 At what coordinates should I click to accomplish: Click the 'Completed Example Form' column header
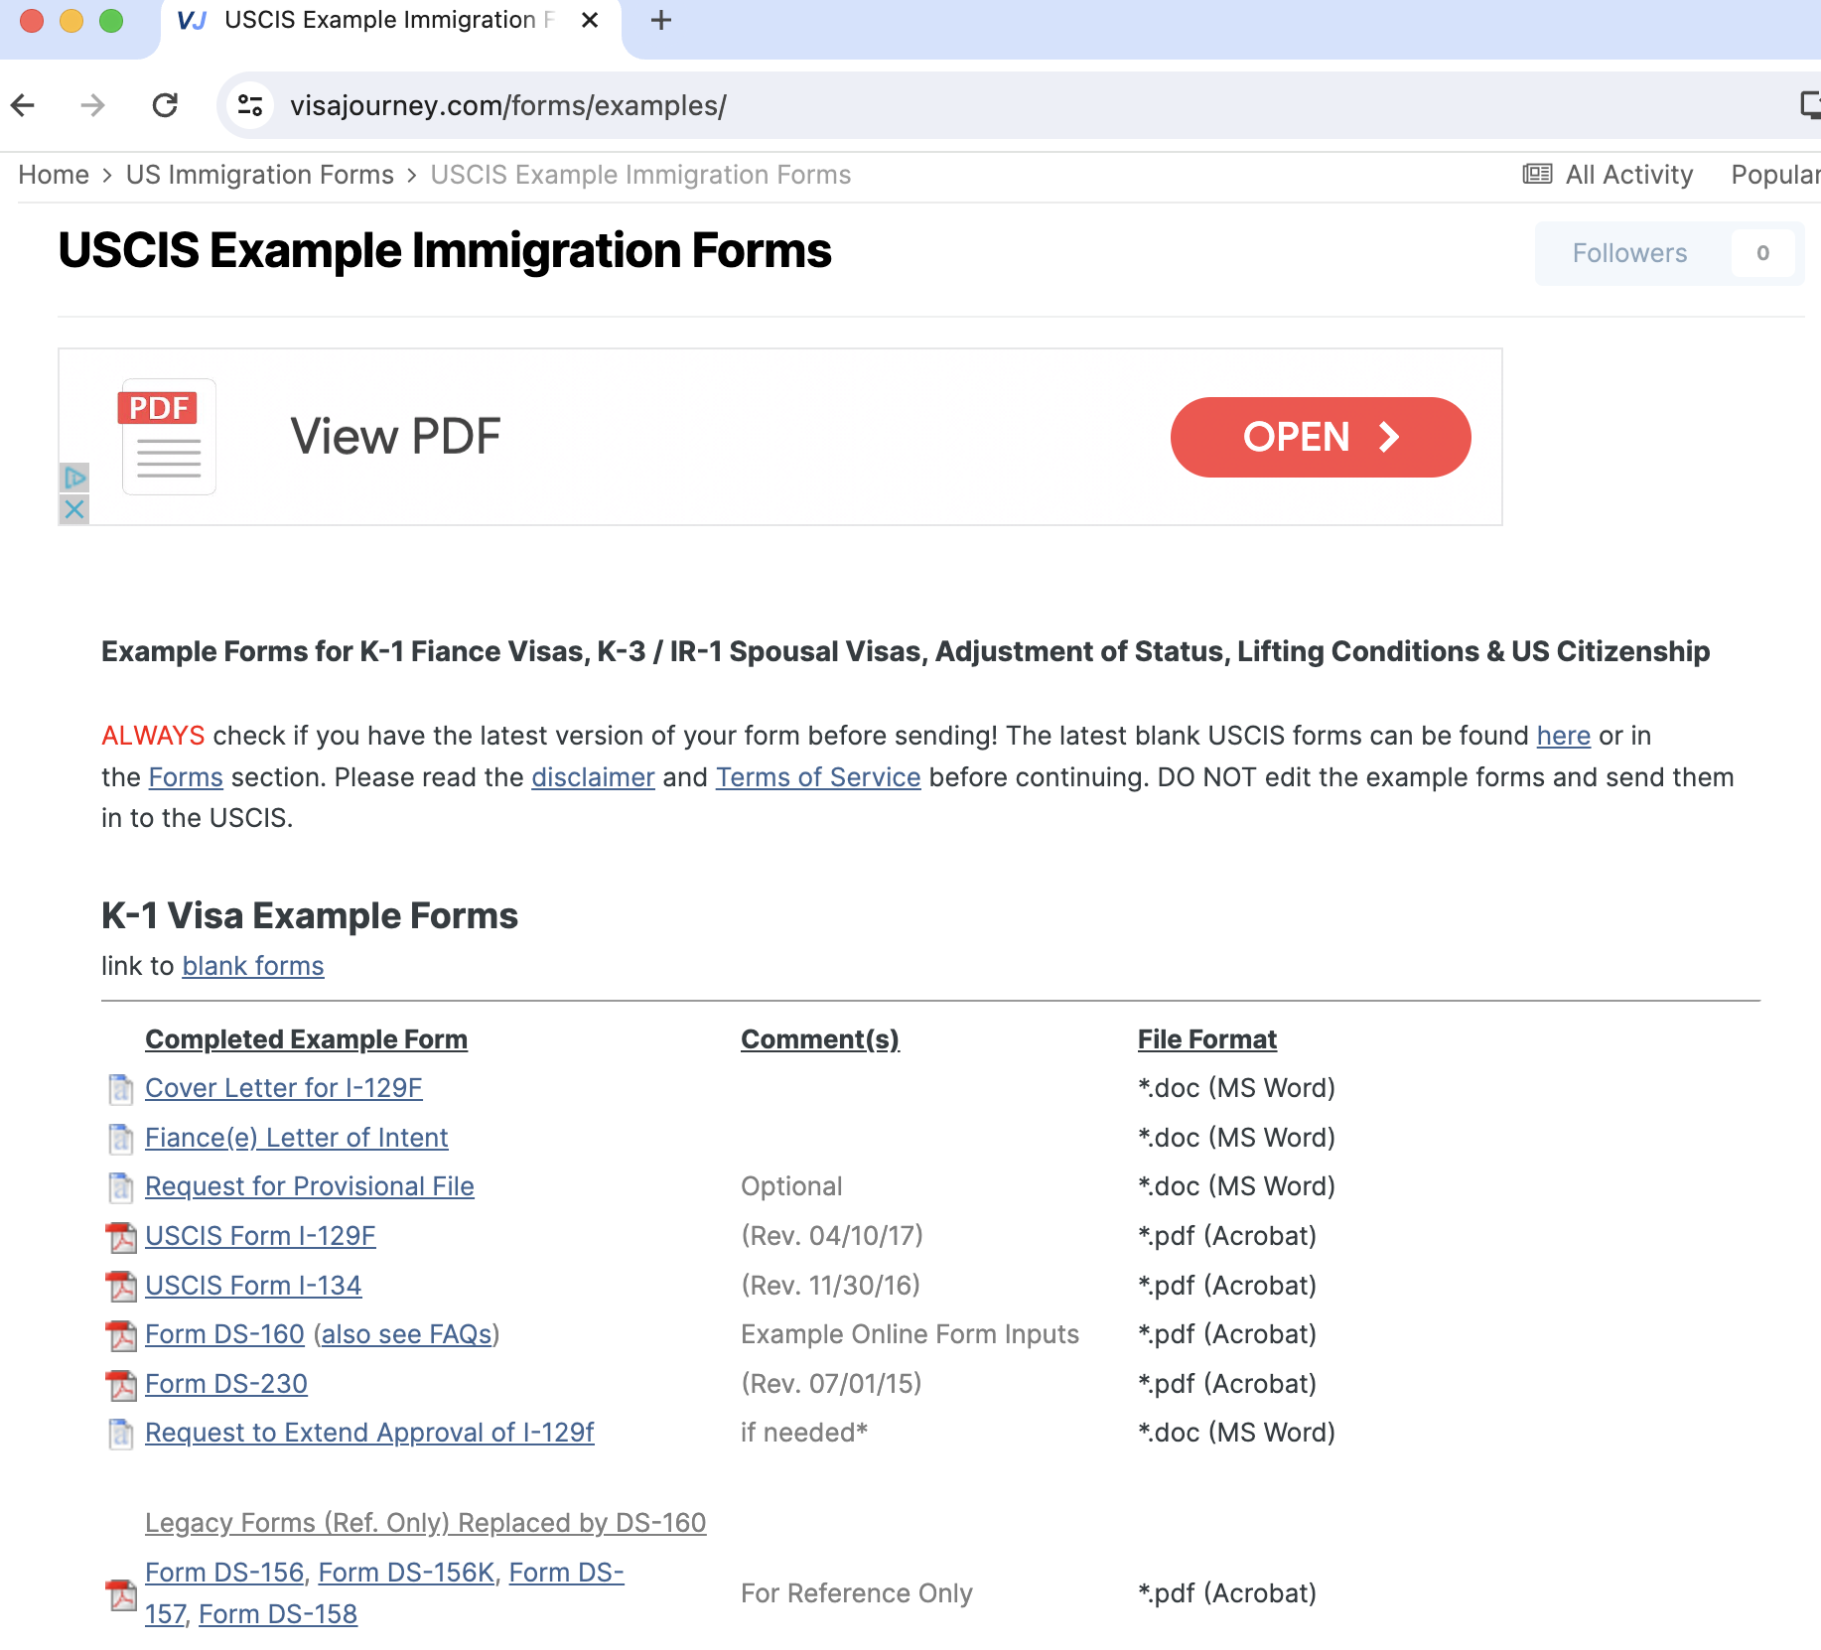(x=306, y=1039)
